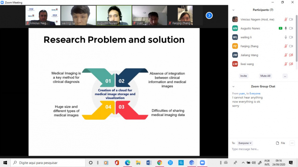Image resolution: width=298 pixels, height=167 pixels.
Task: Toggle weiling li's microphone
Action: click(286, 37)
